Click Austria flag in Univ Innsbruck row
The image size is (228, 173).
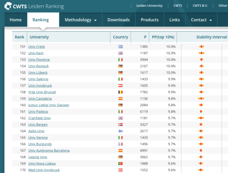tap(120, 86)
